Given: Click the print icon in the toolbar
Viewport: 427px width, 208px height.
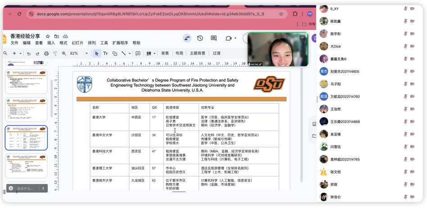Looking at the screenshot, I should 46,54.
